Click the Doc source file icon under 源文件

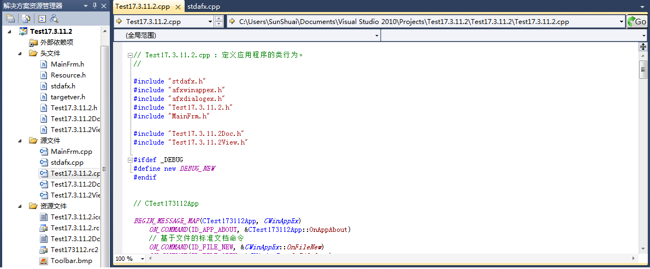pos(44,184)
